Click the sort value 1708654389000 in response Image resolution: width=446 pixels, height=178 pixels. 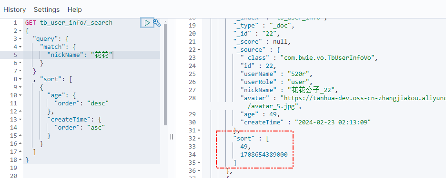click(264, 155)
